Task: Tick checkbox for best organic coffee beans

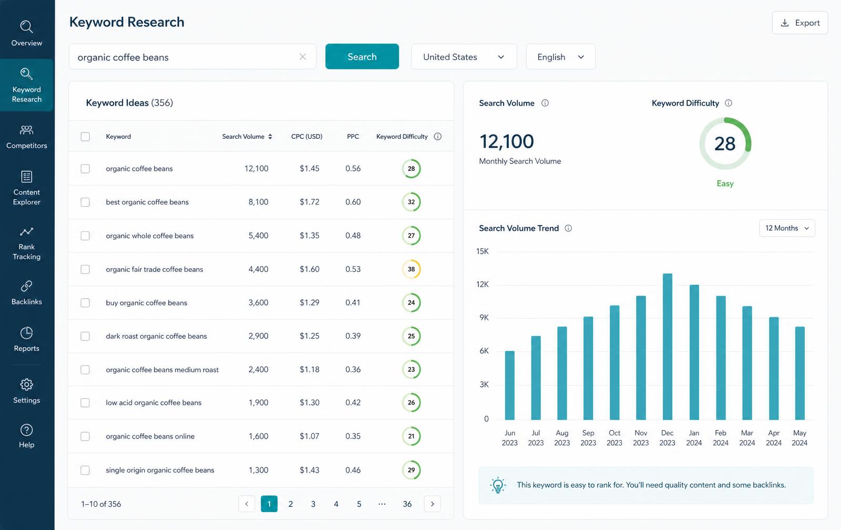Action: (x=85, y=202)
